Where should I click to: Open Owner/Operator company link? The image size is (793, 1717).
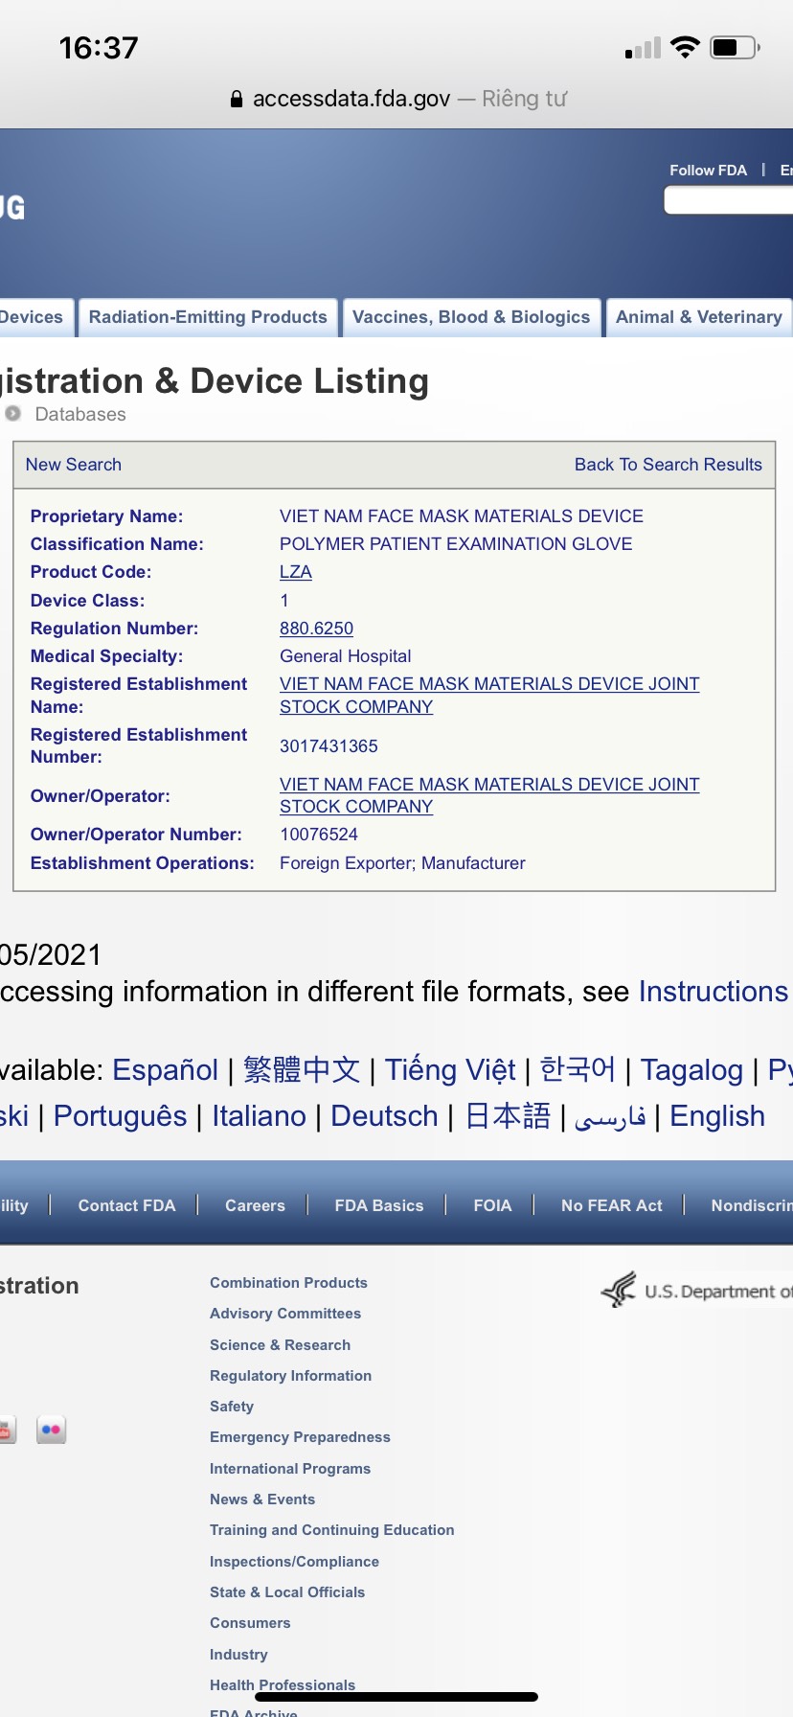click(x=489, y=795)
